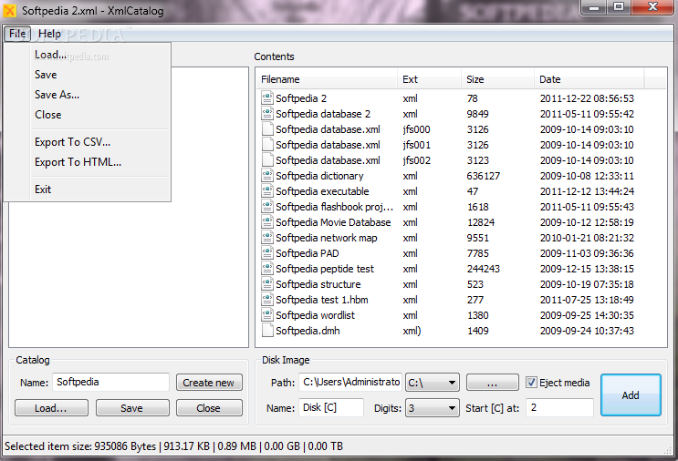This screenshot has height=461, width=678.
Task: Open the C:\ drive dropdown
Action: click(x=432, y=383)
